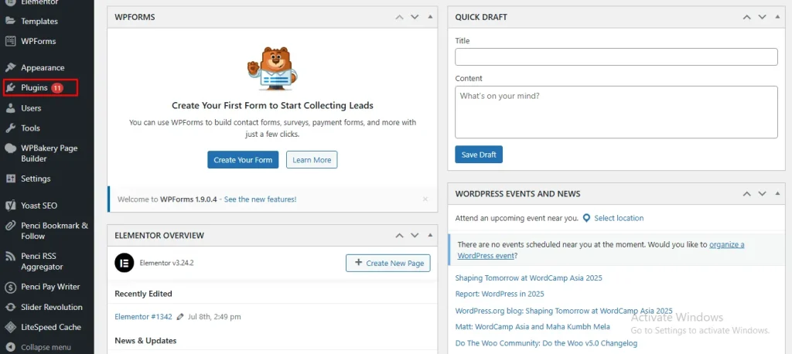Go to the Plugins menu

pos(34,88)
